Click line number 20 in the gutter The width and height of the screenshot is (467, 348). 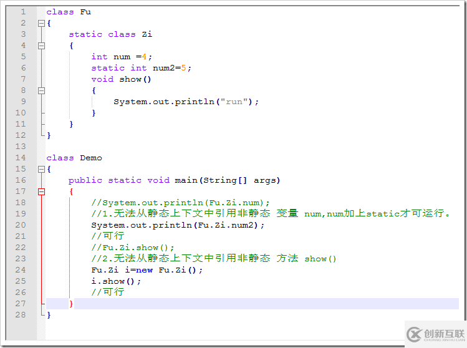tap(21, 225)
